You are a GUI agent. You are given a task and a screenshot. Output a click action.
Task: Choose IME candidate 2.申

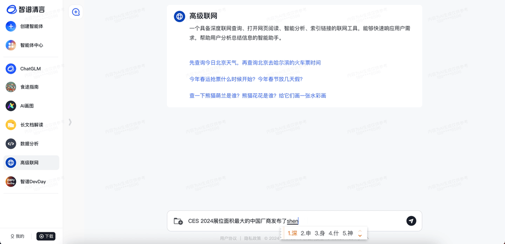point(306,233)
